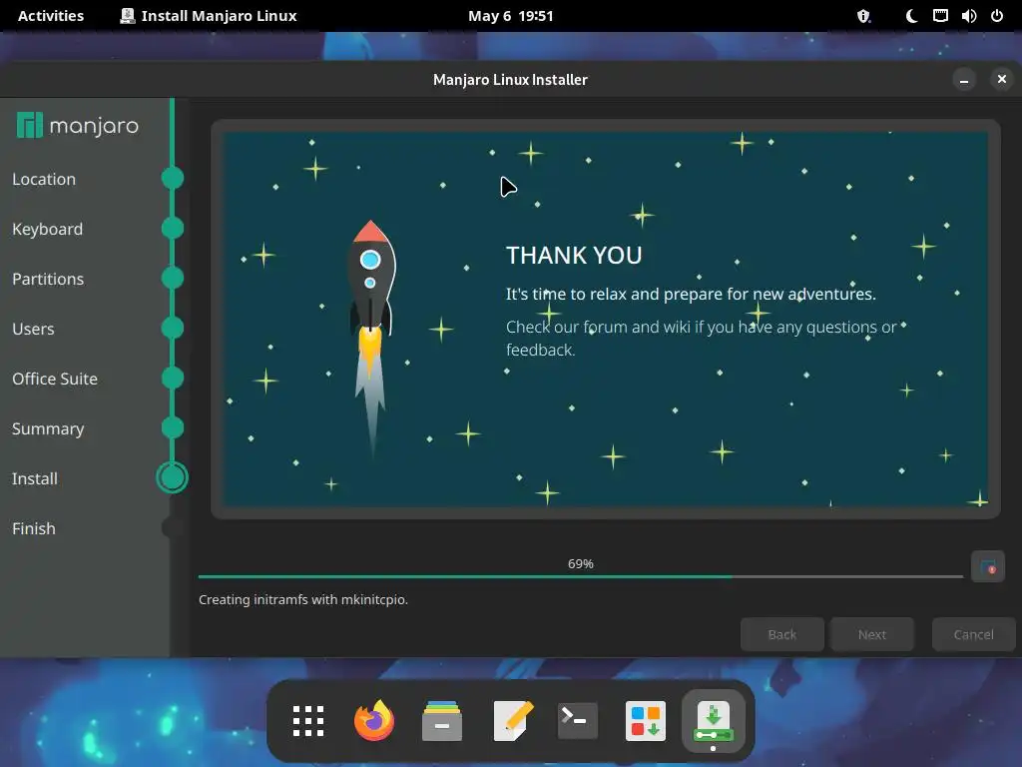Click the Location step progress marker dot
Image resolution: width=1022 pixels, height=767 pixels.
[x=172, y=178]
